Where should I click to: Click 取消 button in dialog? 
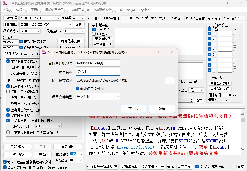point(162,109)
